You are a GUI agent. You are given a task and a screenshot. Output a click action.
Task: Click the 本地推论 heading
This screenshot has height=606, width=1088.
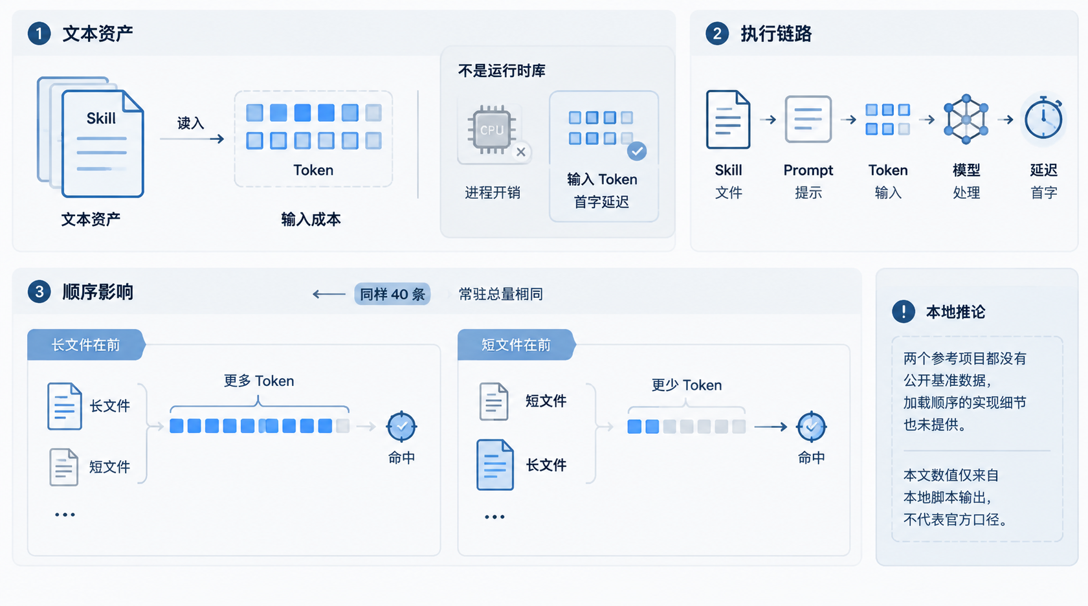point(955,312)
